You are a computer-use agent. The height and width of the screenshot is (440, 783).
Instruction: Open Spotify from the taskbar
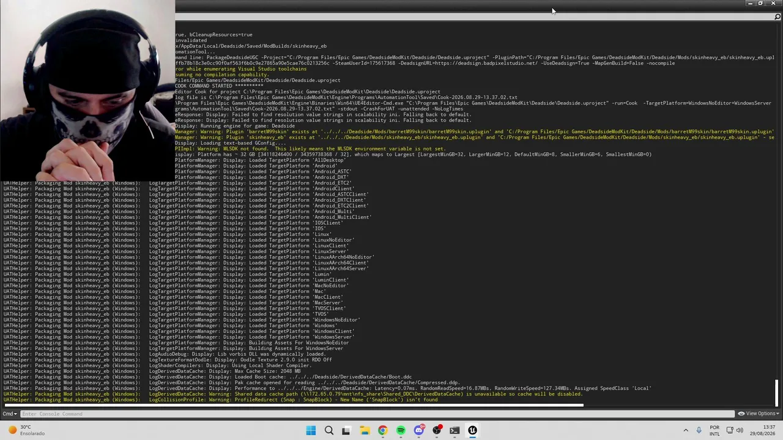pyautogui.click(x=401, y=430)
